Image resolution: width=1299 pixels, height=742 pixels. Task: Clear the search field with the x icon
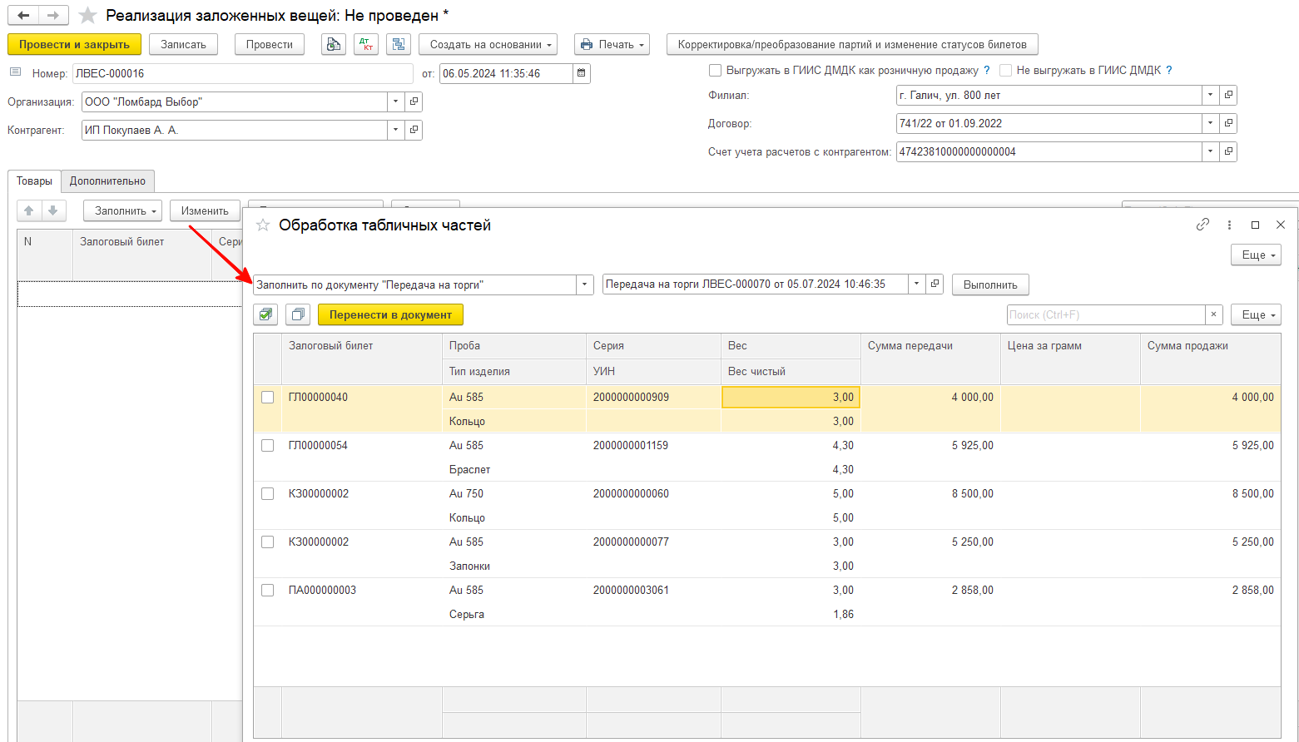[1214, 314]
